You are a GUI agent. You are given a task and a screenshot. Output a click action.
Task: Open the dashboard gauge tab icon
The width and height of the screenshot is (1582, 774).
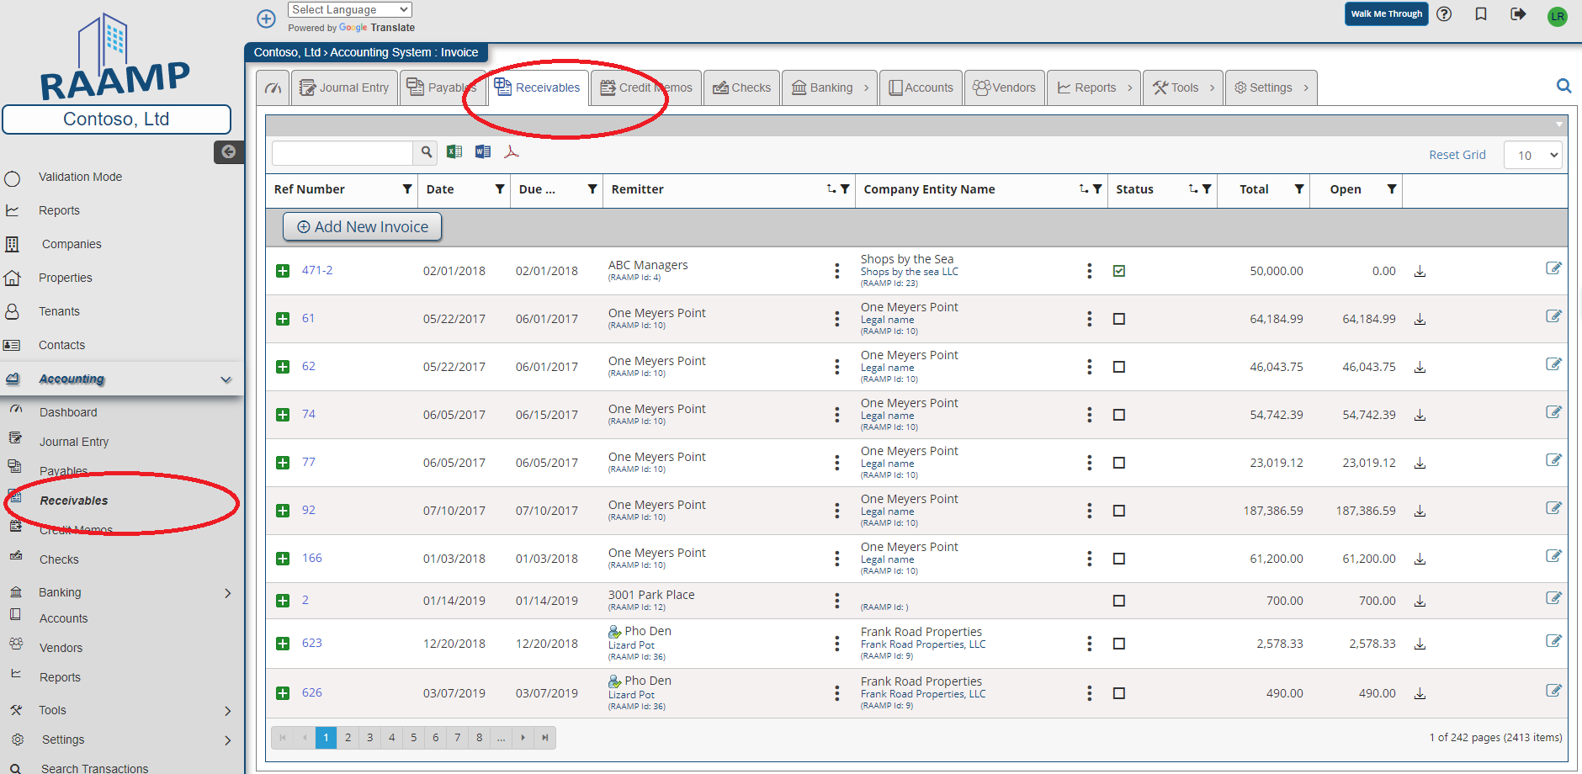[273, 87]
